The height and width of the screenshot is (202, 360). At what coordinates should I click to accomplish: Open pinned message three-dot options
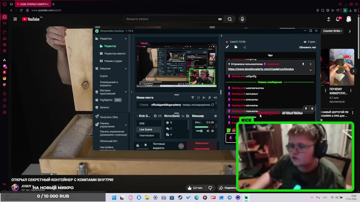pyautogui.click(x=310, y=64)
